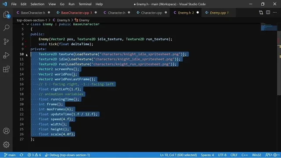Open the Run and Debug view

coord(6,55)
